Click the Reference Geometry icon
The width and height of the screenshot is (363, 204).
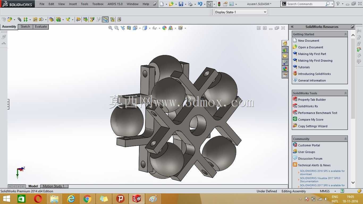(68, 19)
